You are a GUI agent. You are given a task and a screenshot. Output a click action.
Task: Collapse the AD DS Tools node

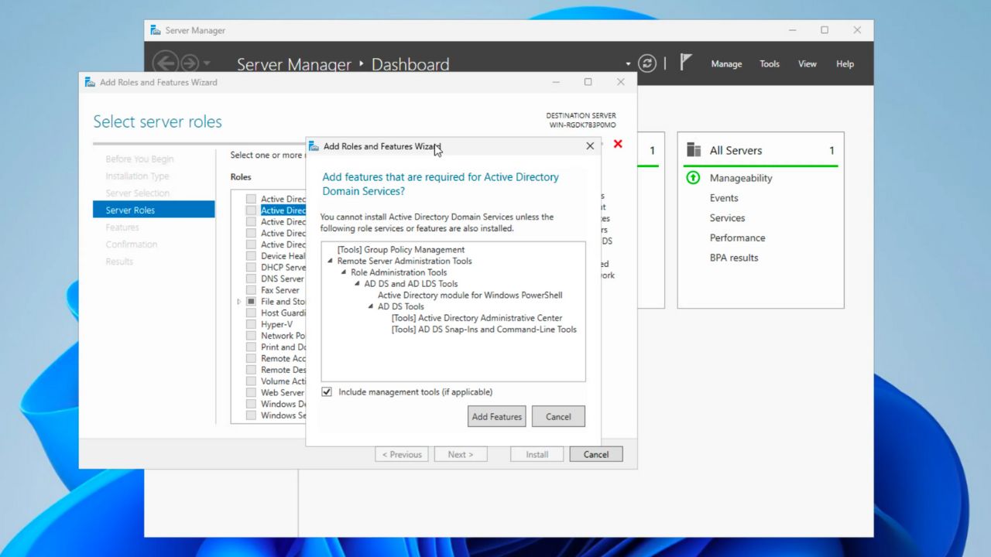click(371, 306)
